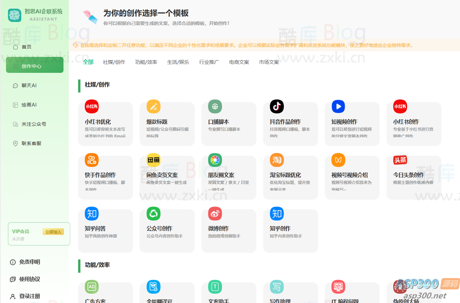Image resolution: width=460 pixels, height=303 pixels.
Task: Open the 小红书优化 template icon
Action: pos(91,106)
